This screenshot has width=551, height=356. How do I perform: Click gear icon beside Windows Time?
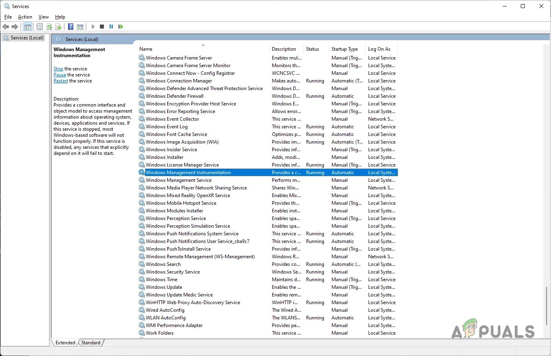(x=142, y=280)
